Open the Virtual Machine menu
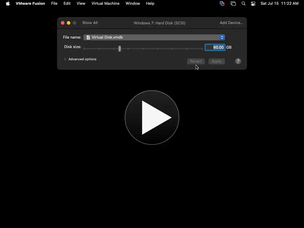 tap(105, 4)
